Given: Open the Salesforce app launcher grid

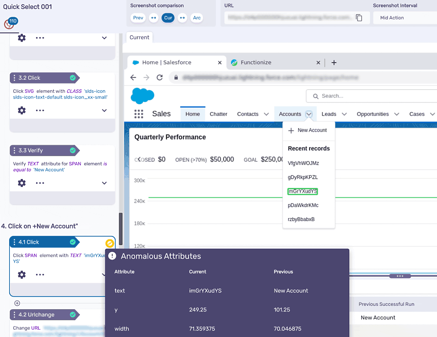Looking at the screenshot, I should tap(139, 114).
